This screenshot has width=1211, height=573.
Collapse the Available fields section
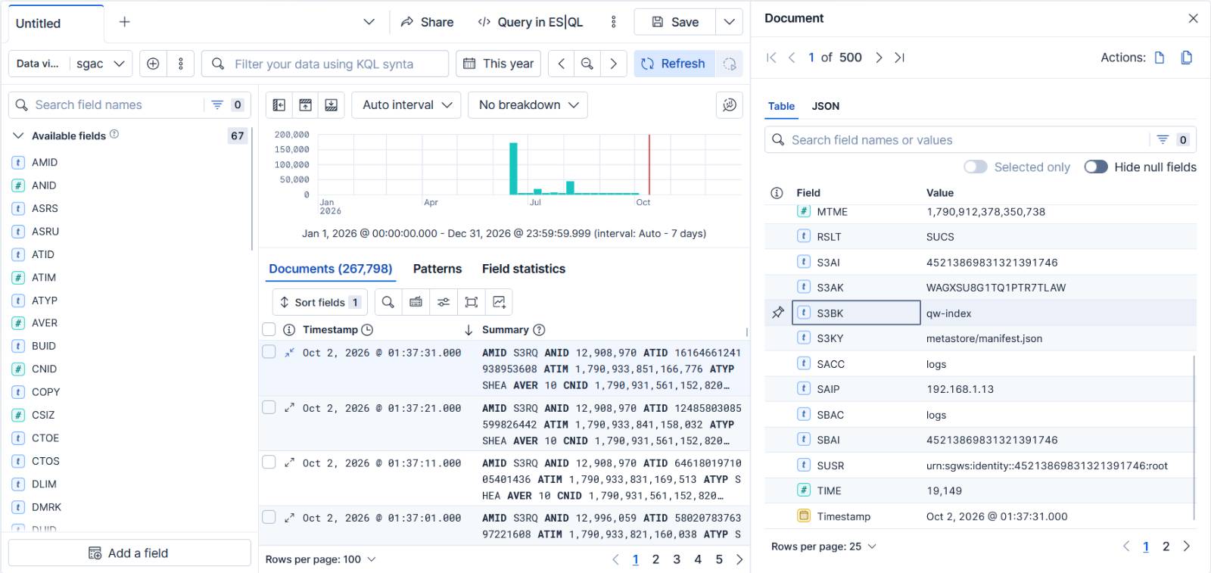pyautogui.click(x=18, y=135)
